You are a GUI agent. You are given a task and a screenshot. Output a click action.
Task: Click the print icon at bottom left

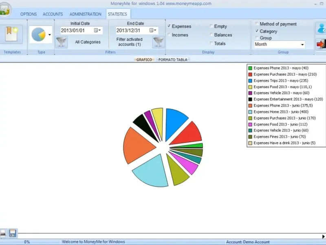pyautogui.click(x=3, y=233)
